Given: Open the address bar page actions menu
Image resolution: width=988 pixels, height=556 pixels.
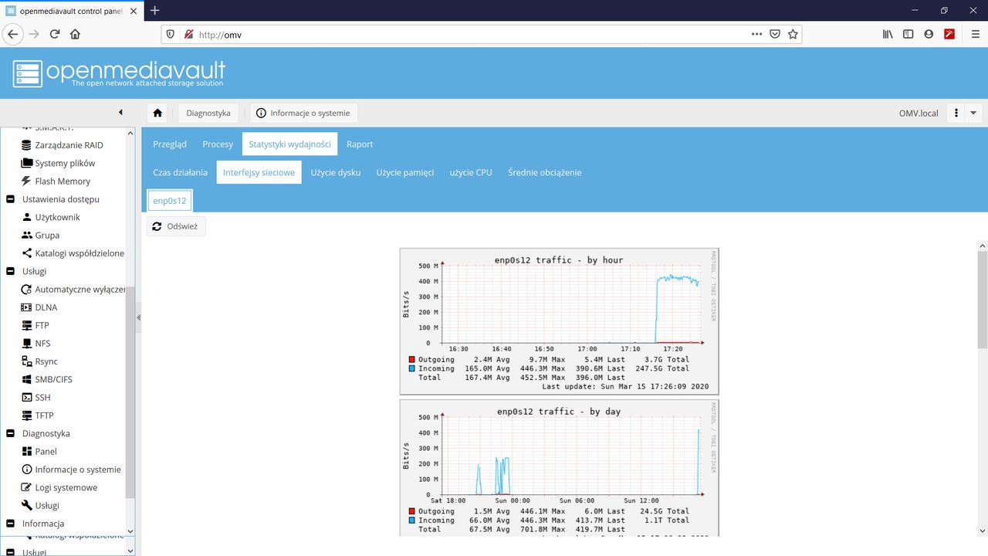Looking at the screenshot, I should point(756,34).
